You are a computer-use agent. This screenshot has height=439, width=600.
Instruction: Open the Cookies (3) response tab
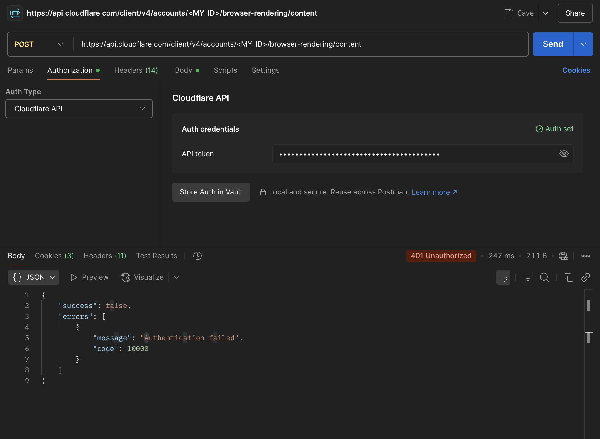[x=54, y=256]
